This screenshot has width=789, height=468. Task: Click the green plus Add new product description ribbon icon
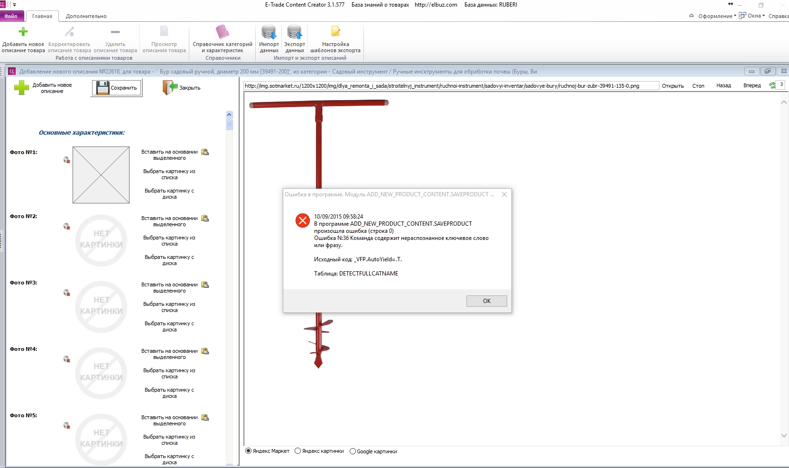coord(23,32)
